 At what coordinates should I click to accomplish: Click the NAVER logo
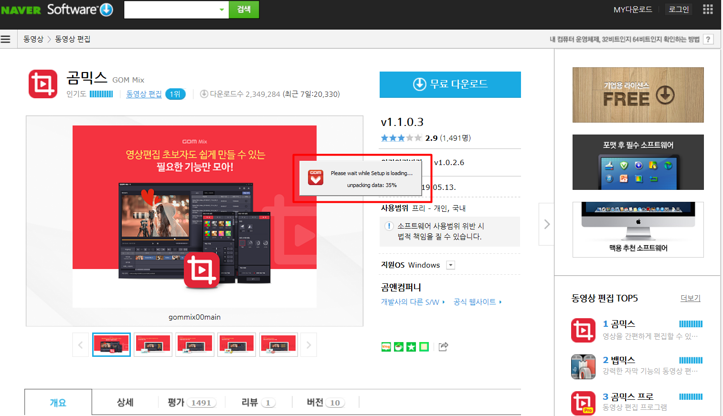click(x=21, y=10)
